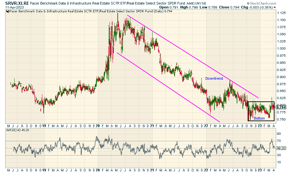This screenshot has width=291, height=173.
Task: Click the 0.825 price axis label
Action: [281, 98]
